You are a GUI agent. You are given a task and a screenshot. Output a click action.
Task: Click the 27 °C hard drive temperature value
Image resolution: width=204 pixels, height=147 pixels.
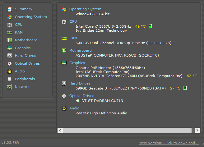pos(175,88)
